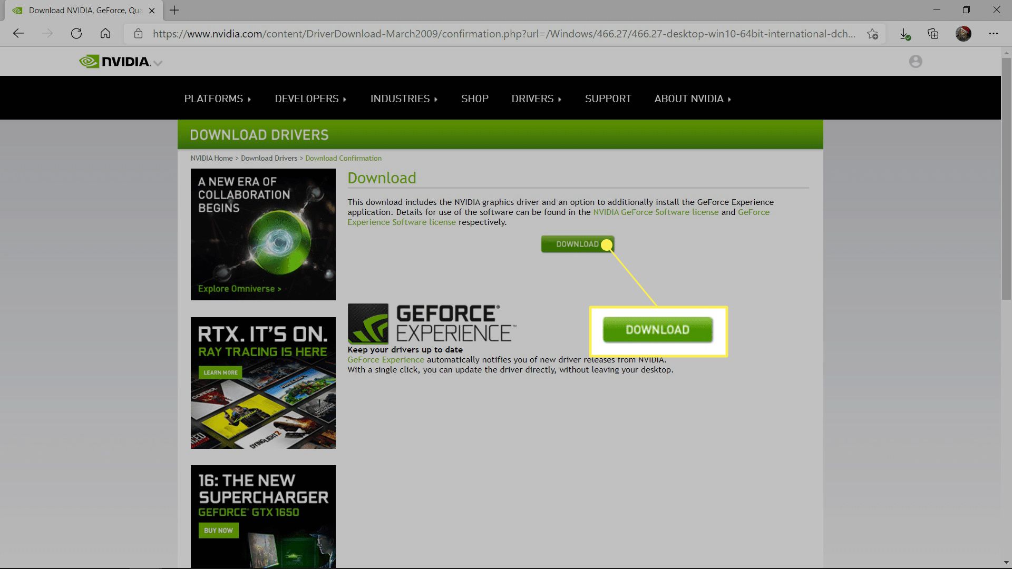The height and width of the screenshot is (569, 1012).
Task: Expand the DRIVERS menu
Action: [x=536, y=99]
